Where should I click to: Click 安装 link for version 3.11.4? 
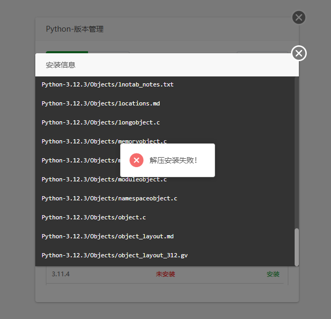(273, 274)
